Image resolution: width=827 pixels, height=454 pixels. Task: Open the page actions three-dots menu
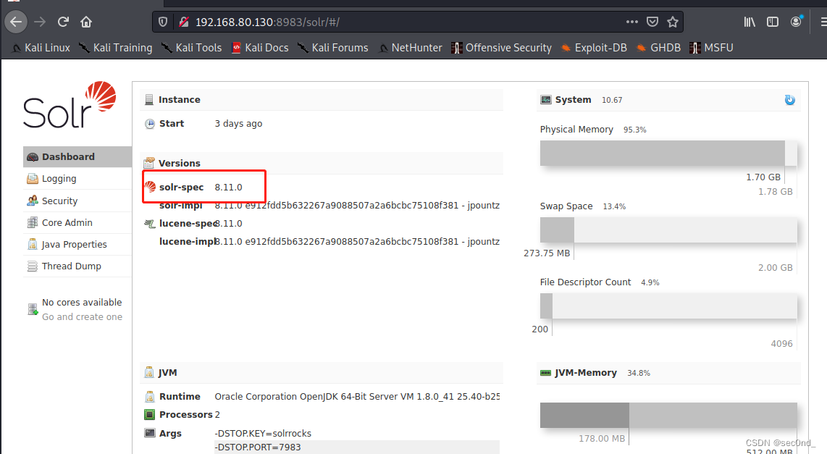pyautogui.click(x=632, y=22)
